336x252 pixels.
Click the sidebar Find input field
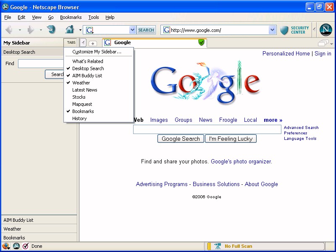tap(41, 64)
